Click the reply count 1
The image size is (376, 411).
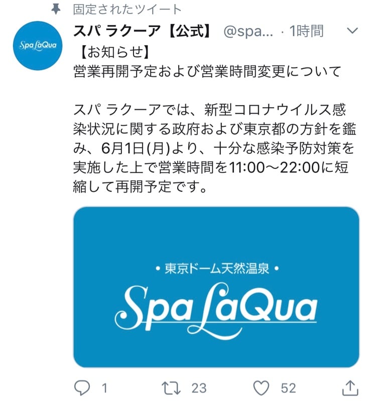[104, 388]
